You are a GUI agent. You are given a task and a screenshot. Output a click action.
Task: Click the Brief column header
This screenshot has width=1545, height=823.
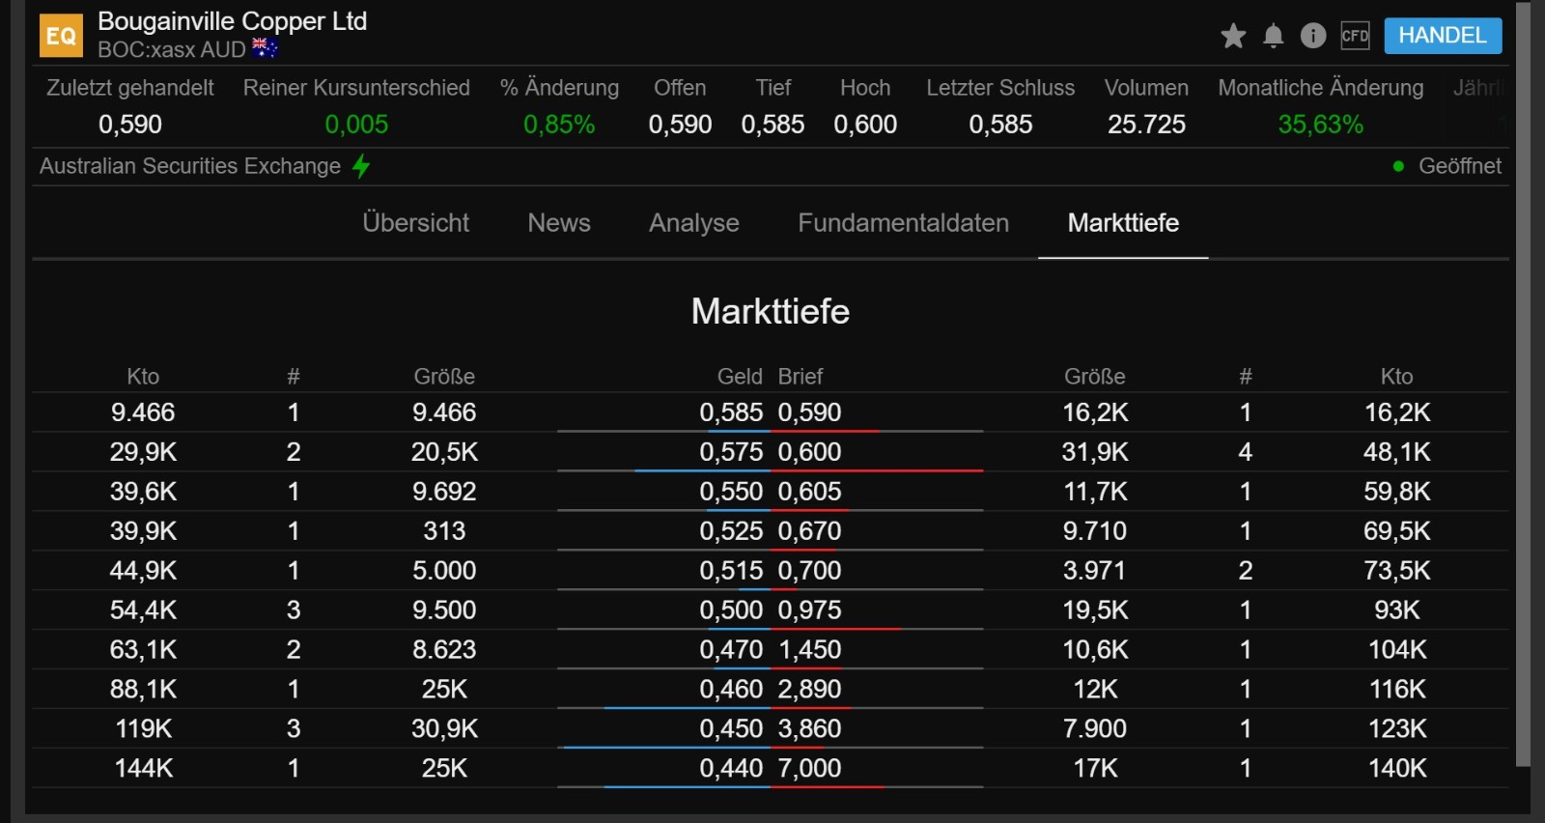point(801,377)
